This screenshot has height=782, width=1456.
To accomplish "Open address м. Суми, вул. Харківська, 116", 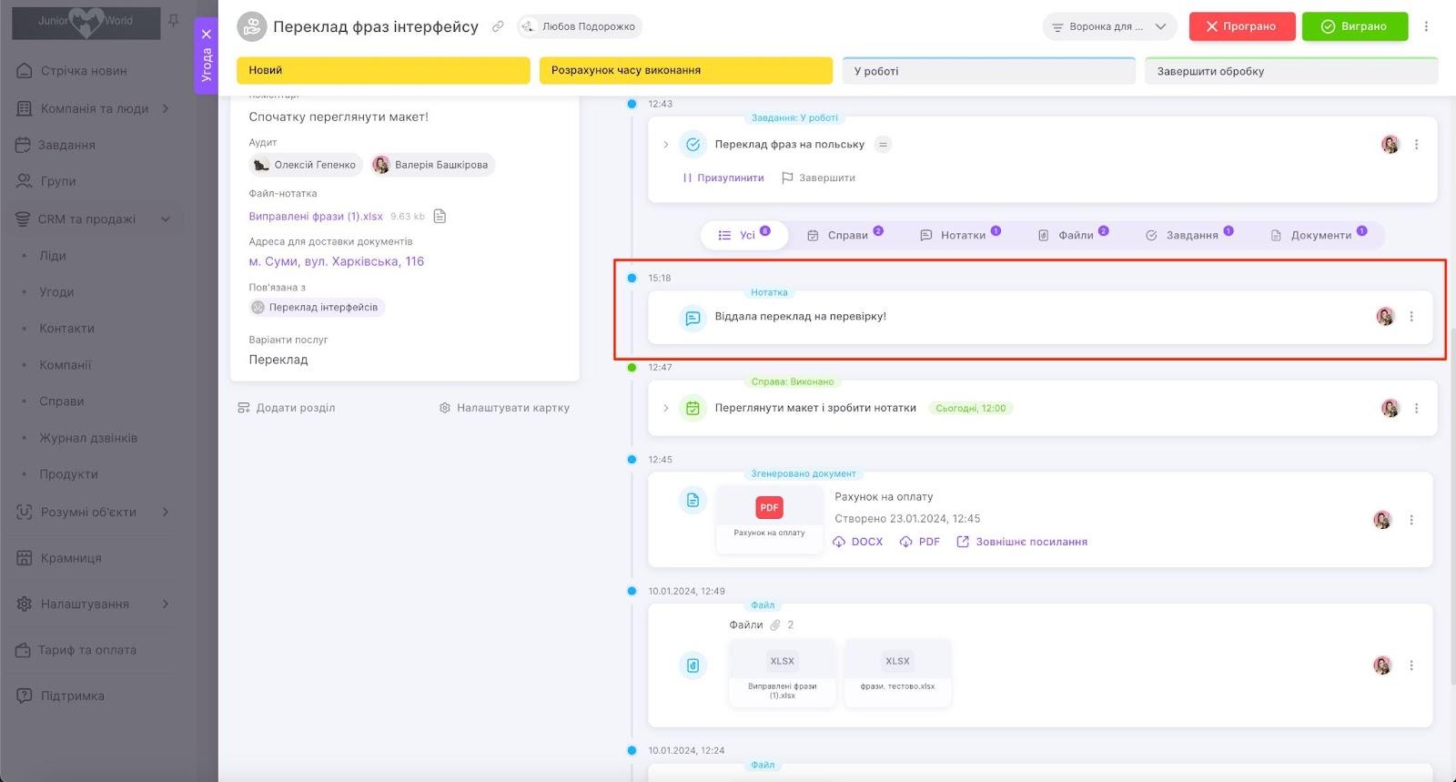I will click(x=337, y=261).
